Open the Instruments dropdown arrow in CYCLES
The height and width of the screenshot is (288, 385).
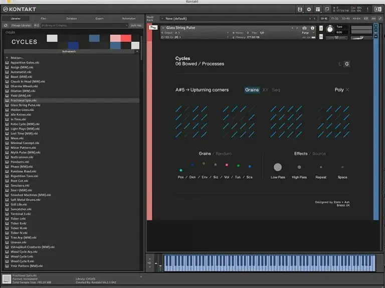point(137,51)
